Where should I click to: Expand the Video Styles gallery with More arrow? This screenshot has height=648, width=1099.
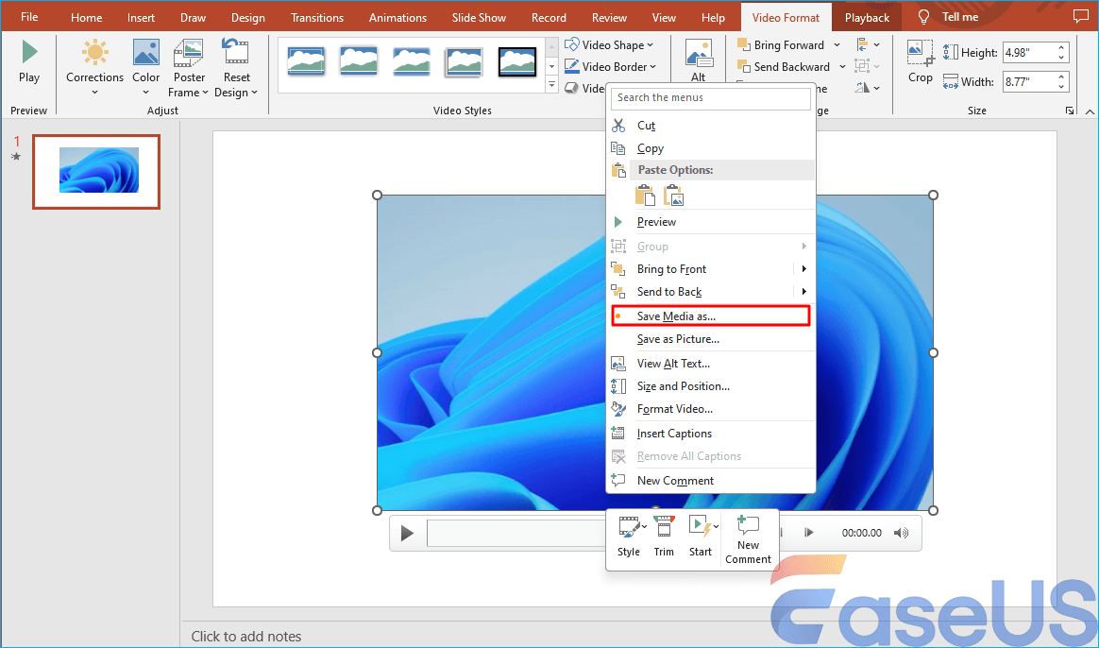click(x=551, y=86)
